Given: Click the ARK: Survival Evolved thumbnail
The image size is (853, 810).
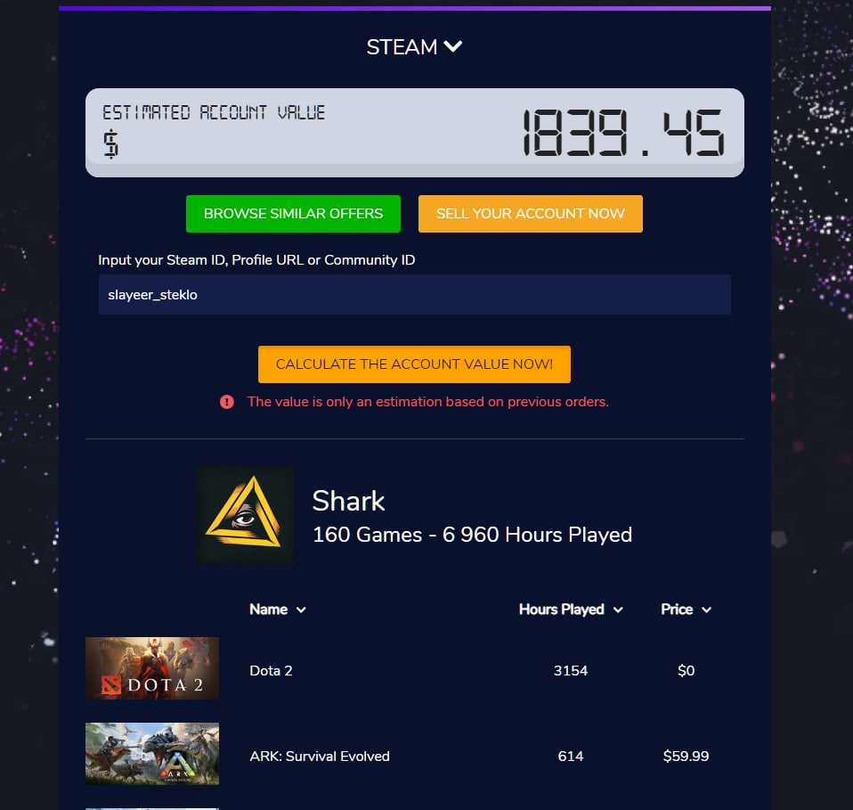Looking at the screenshot, I should 152,753.
